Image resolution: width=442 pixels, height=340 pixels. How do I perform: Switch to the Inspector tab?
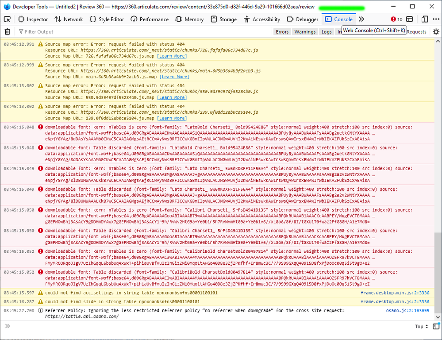point(33,19)
